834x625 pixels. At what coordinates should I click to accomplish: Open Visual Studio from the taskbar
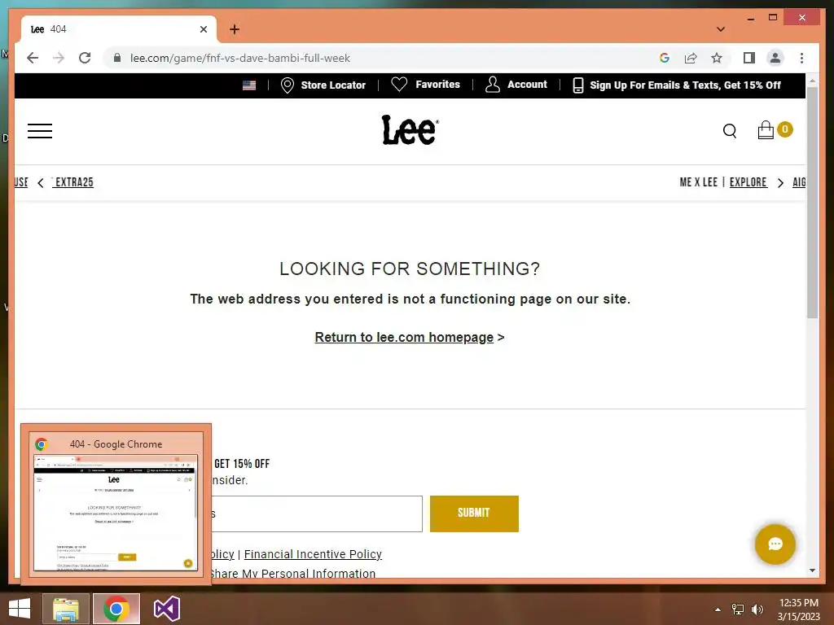coord(166,609)
